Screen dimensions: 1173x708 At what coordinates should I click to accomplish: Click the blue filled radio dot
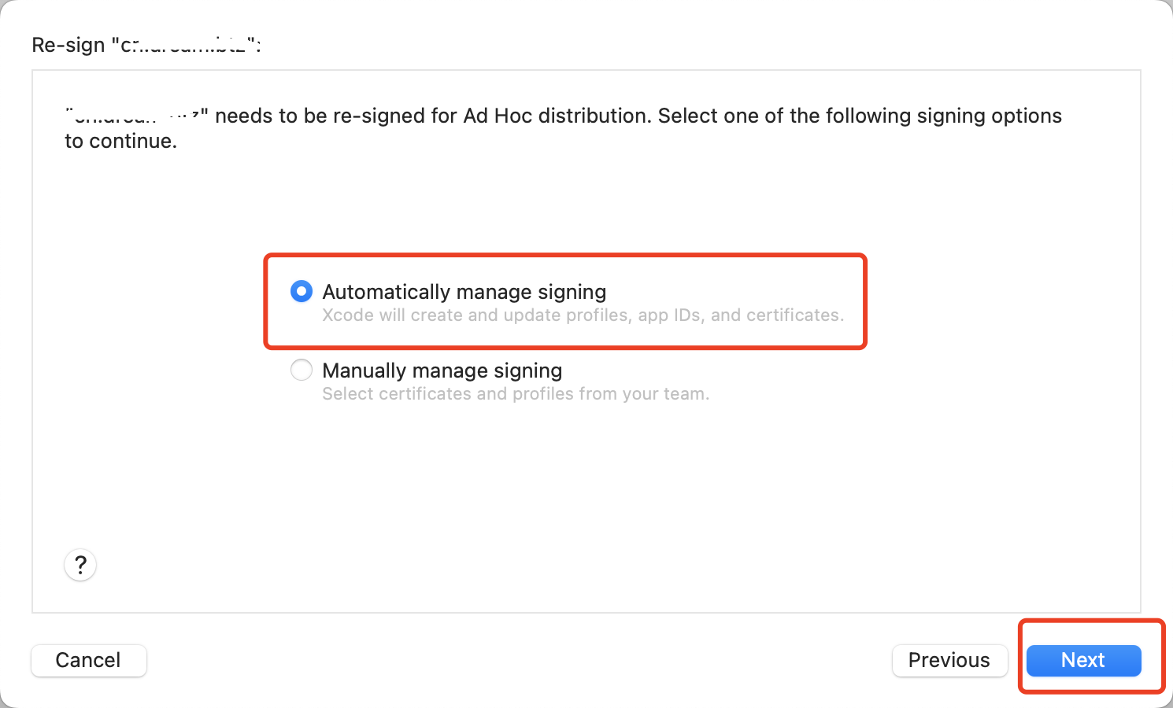[x=302, y=291]
